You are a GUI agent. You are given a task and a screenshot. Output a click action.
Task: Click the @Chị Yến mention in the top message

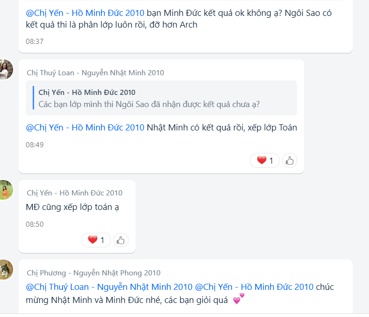(x=85, y=13)
